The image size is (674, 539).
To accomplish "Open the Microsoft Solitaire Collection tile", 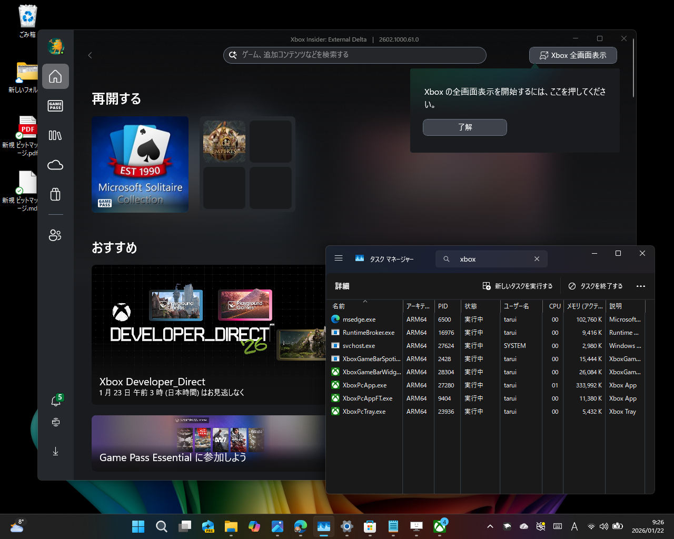I will (140, 164).
